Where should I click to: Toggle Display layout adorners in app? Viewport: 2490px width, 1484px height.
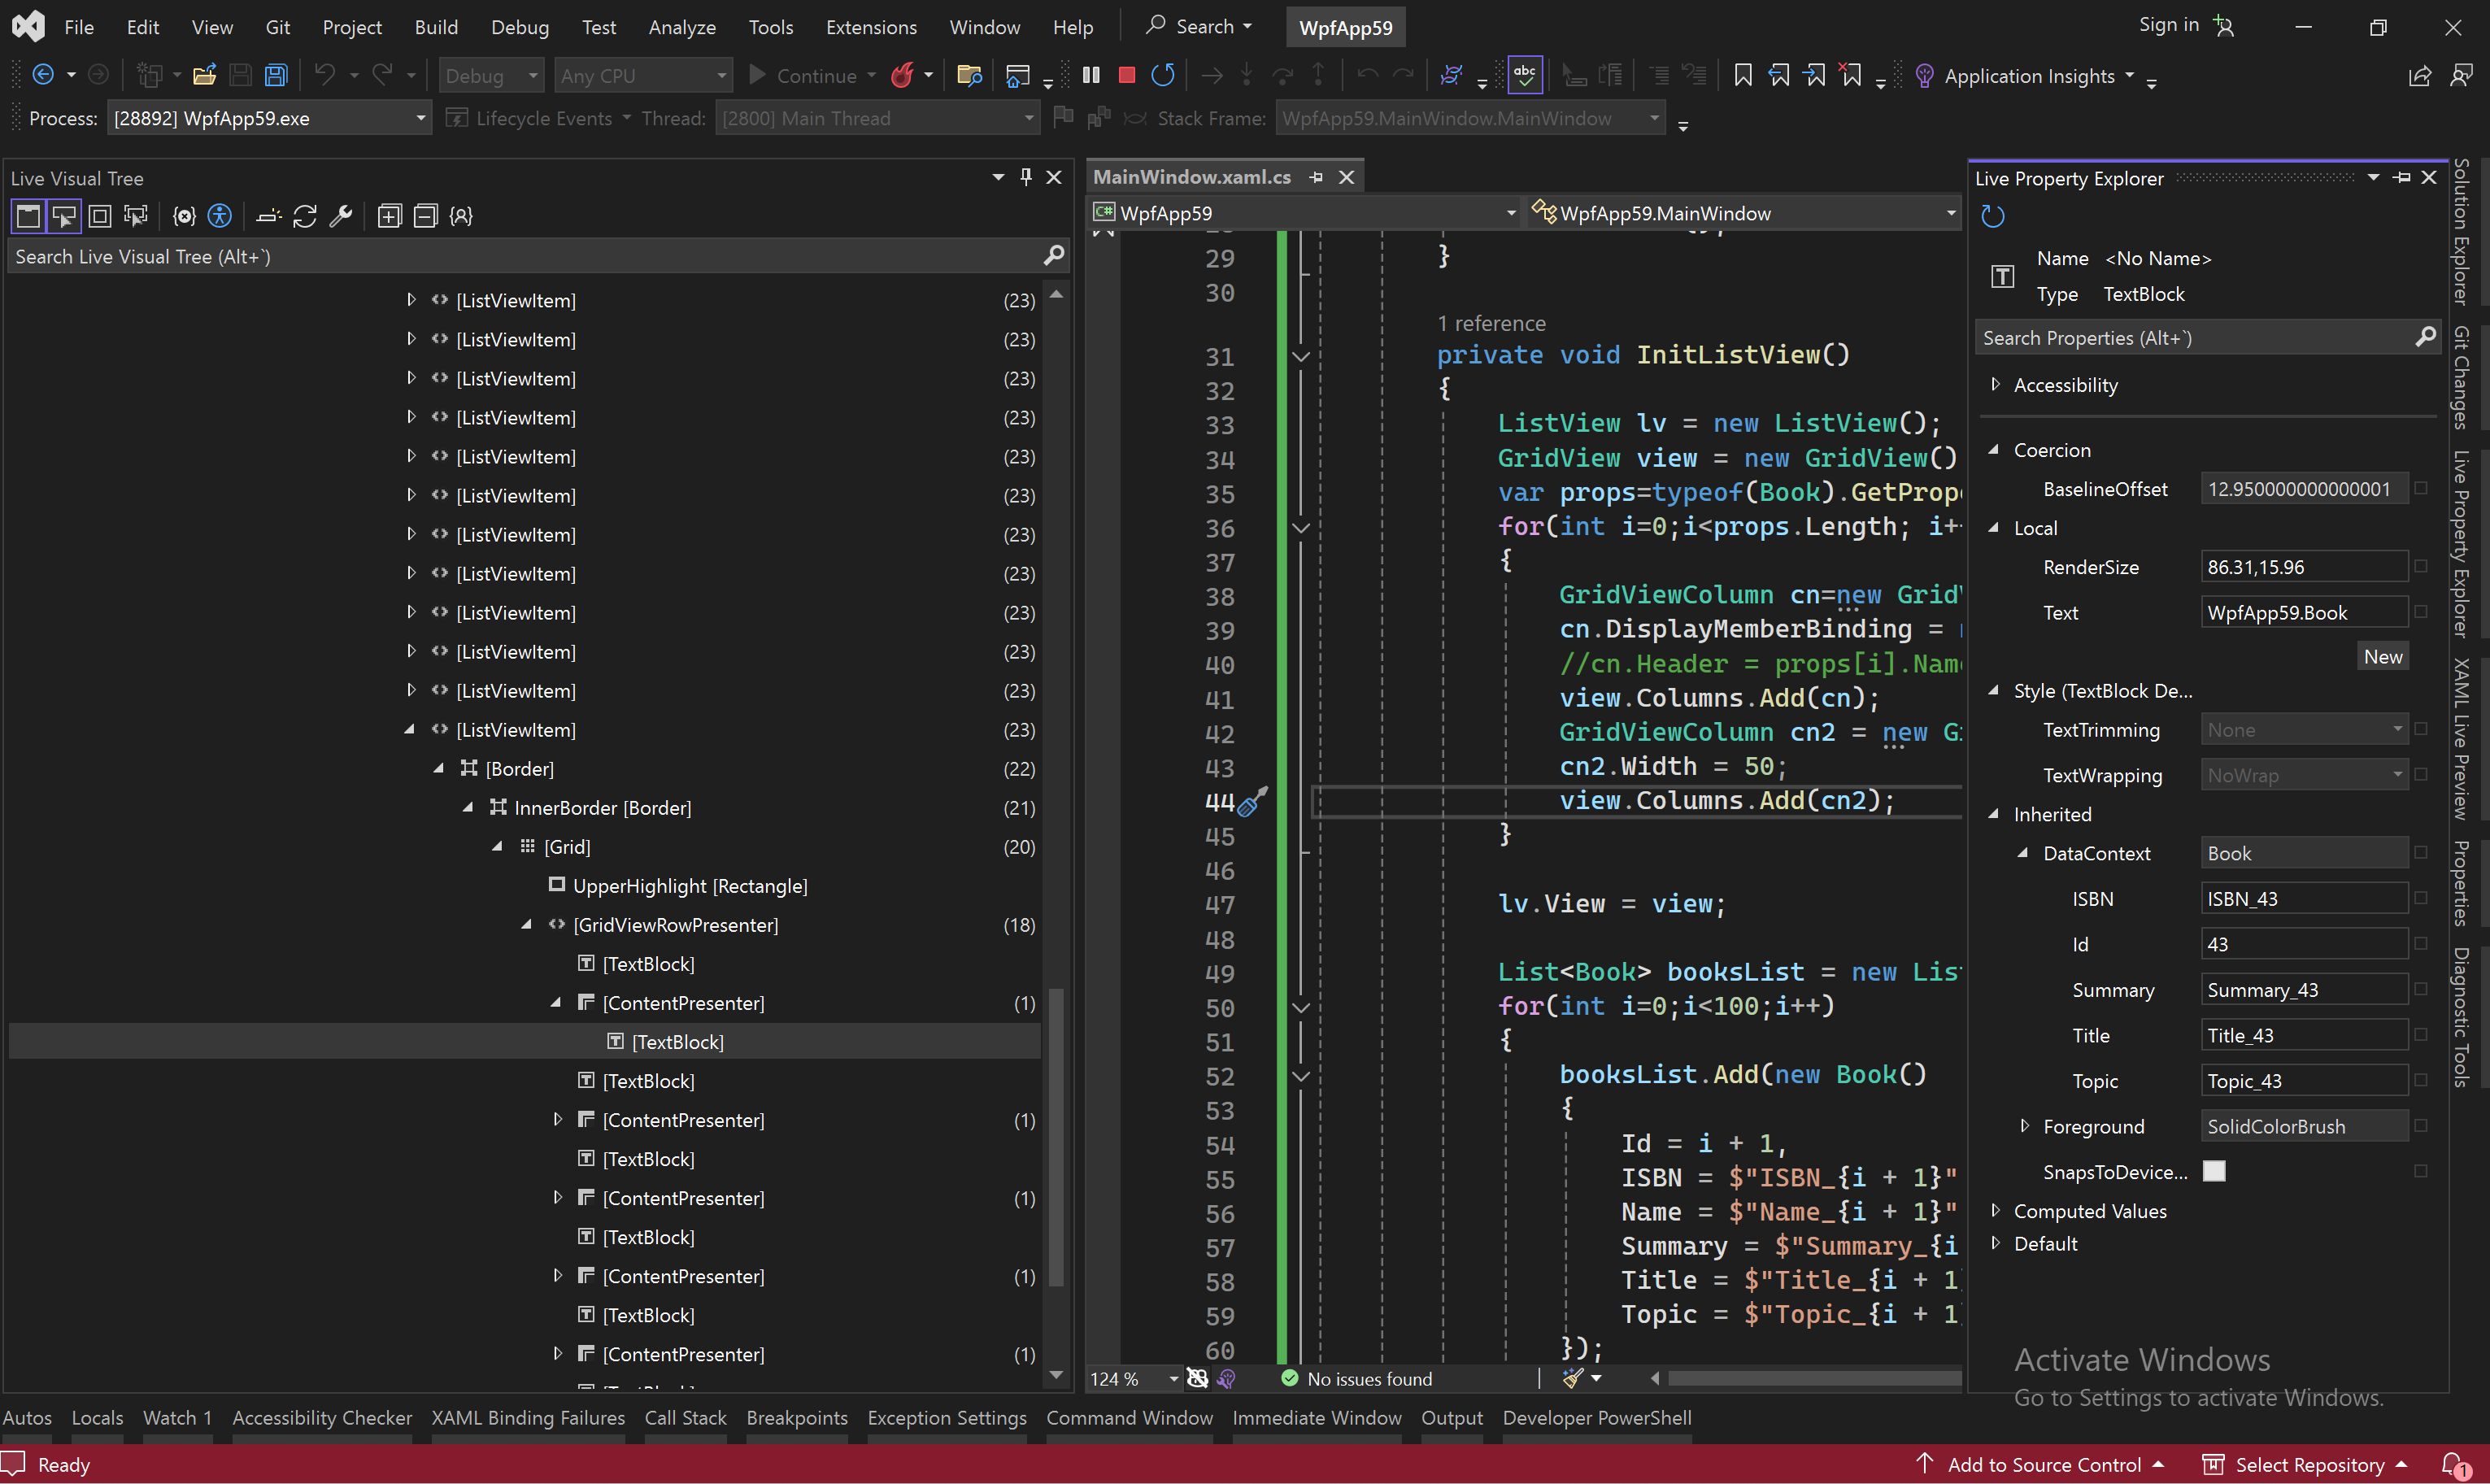[100, 215]
